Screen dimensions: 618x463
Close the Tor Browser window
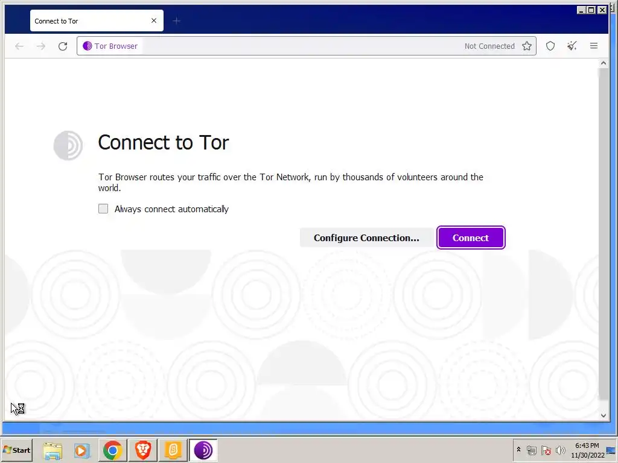coord(602,10)
